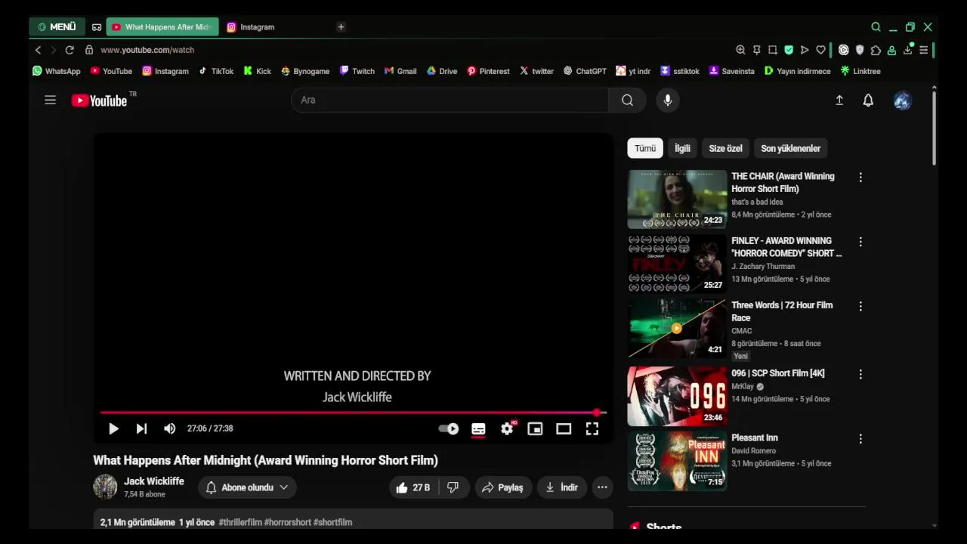Skip to the next video
967x544 pixels.
coord(141,428)
